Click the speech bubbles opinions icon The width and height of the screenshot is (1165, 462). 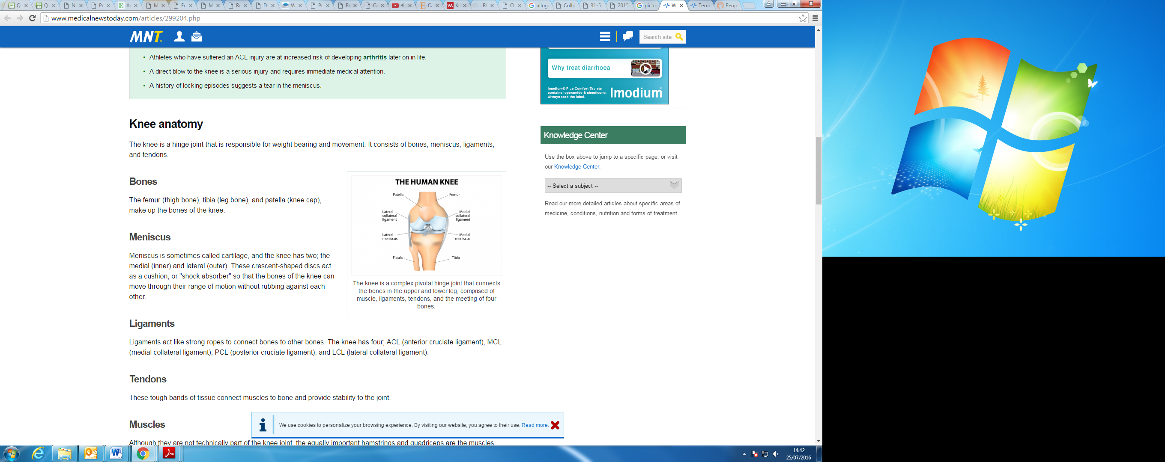click(628, 37)
